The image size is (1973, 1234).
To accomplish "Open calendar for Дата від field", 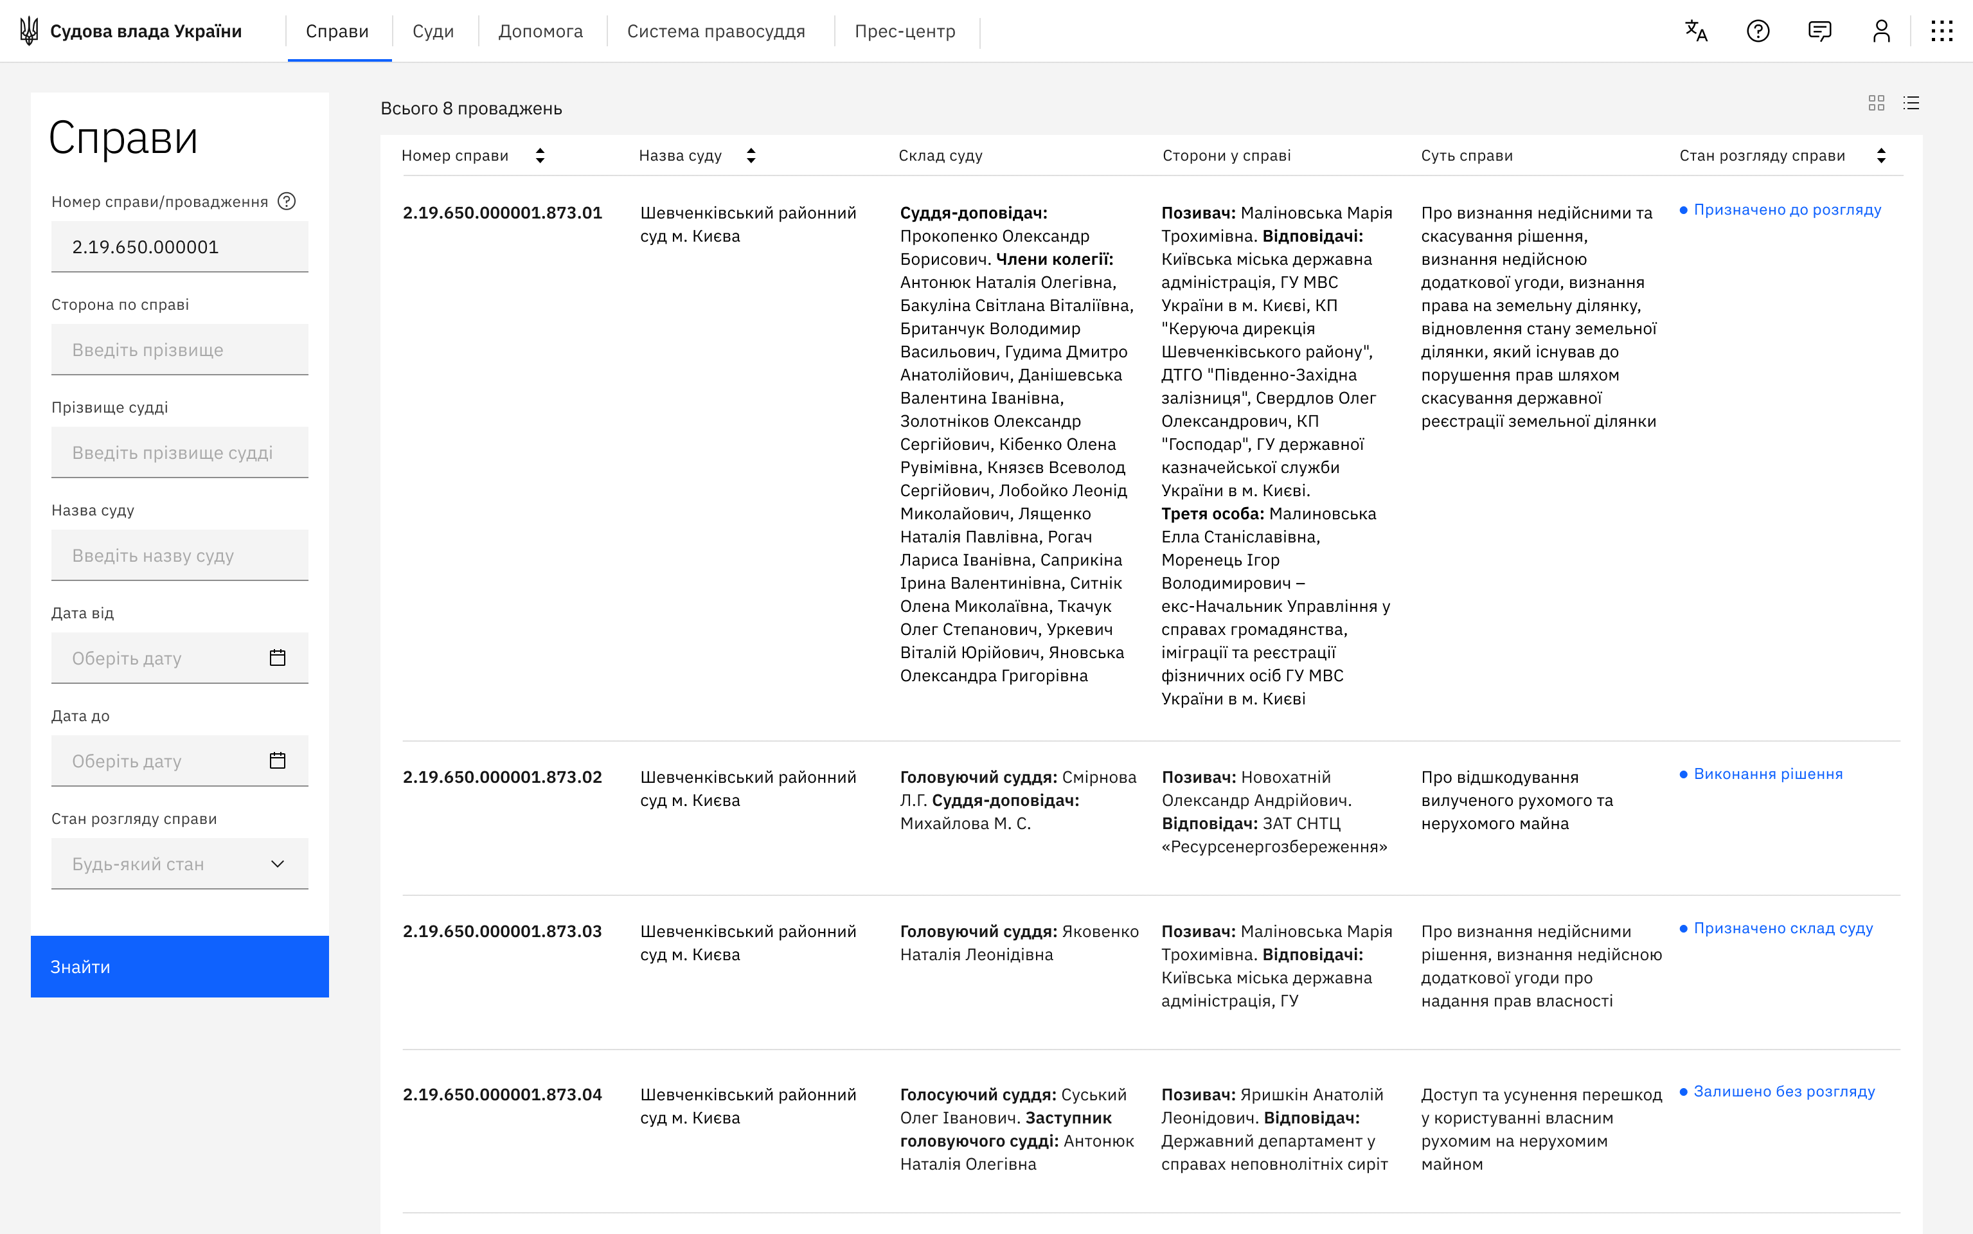I will tap(278, 657).
